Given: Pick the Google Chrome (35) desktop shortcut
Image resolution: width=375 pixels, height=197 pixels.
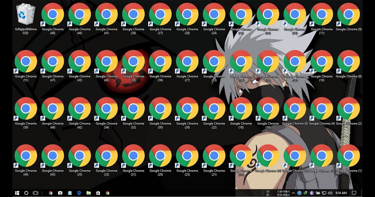Looking at the screenshot, I should pos(80,160).
